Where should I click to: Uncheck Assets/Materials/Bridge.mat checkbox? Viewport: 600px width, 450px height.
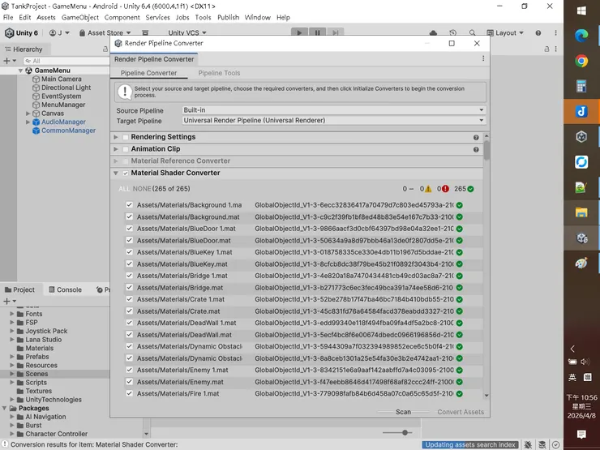[130, 287]
